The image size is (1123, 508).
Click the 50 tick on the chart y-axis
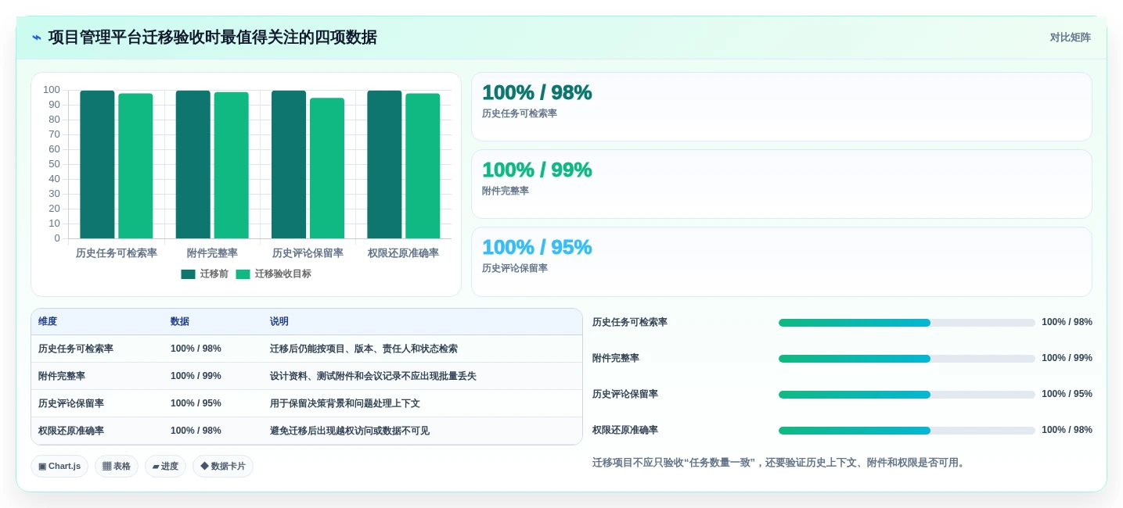click(54, 164)
